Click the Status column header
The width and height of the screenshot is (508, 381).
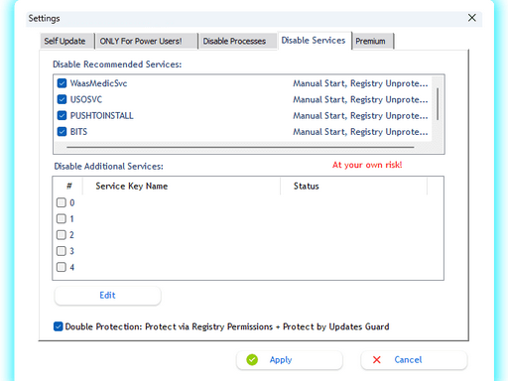tap(354, 187)
